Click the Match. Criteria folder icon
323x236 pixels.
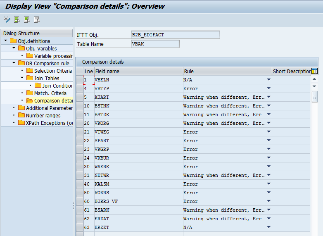pyautogui.click(x=29, y=93)
